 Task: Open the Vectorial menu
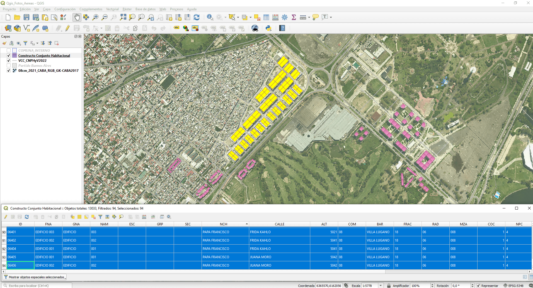(112, 9)
